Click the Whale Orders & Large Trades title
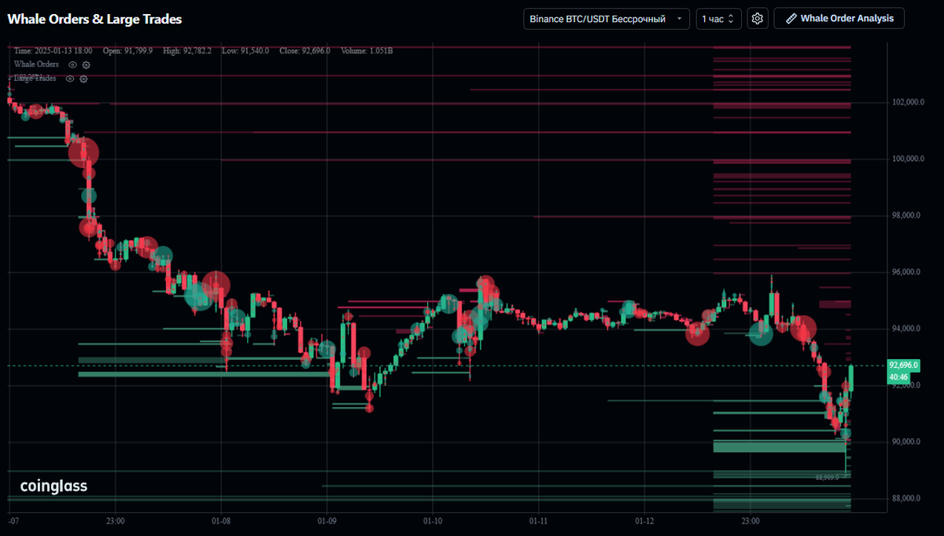944x536 pixels. point(94,19)
